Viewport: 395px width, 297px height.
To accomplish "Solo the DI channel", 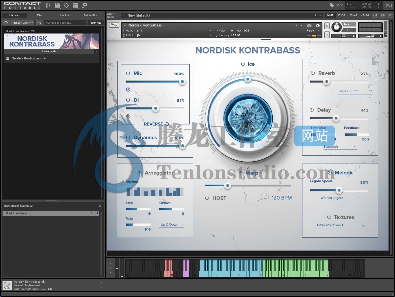I will [128, 116].
